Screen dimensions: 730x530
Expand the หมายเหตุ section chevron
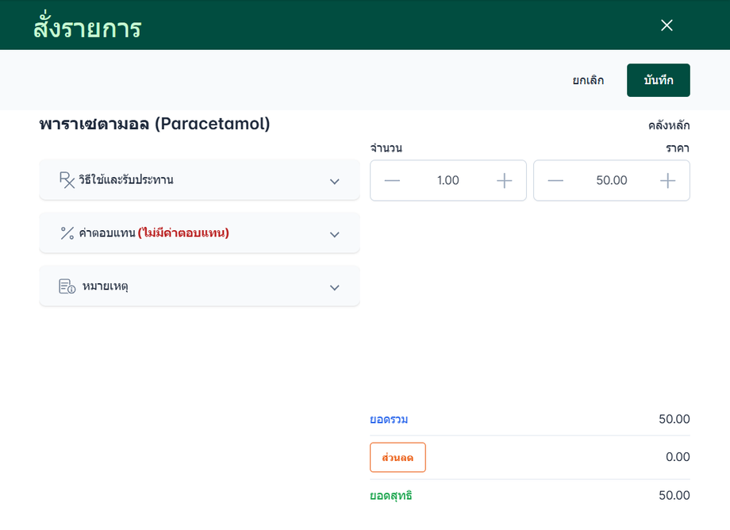pos(335,287)
